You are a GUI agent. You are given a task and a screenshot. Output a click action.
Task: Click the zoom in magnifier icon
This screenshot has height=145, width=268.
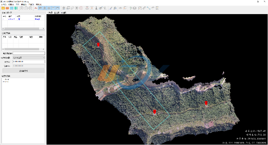pyautogui.click(x=22, y=8)
